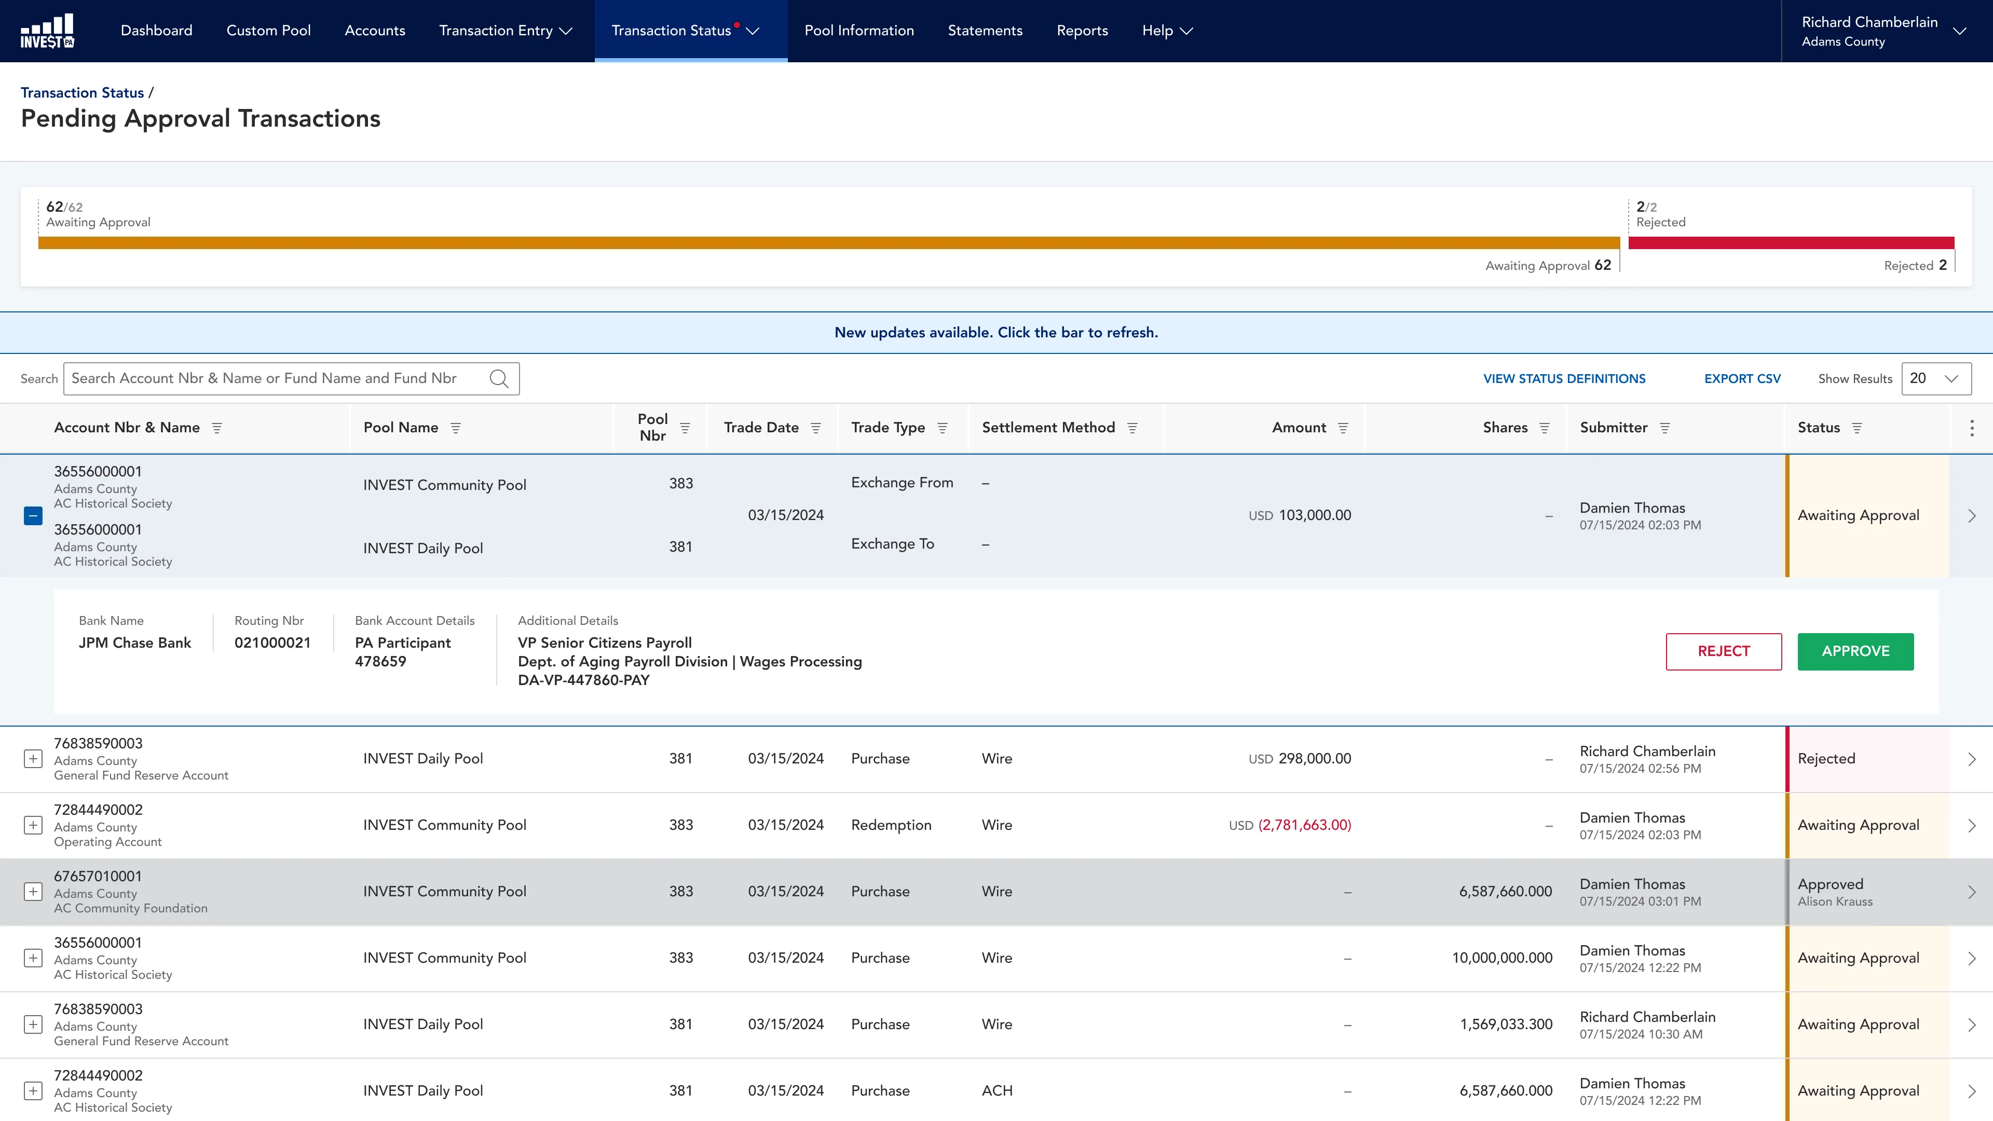
Task: Reject the pending exchange transaction
Action: 1724,651
